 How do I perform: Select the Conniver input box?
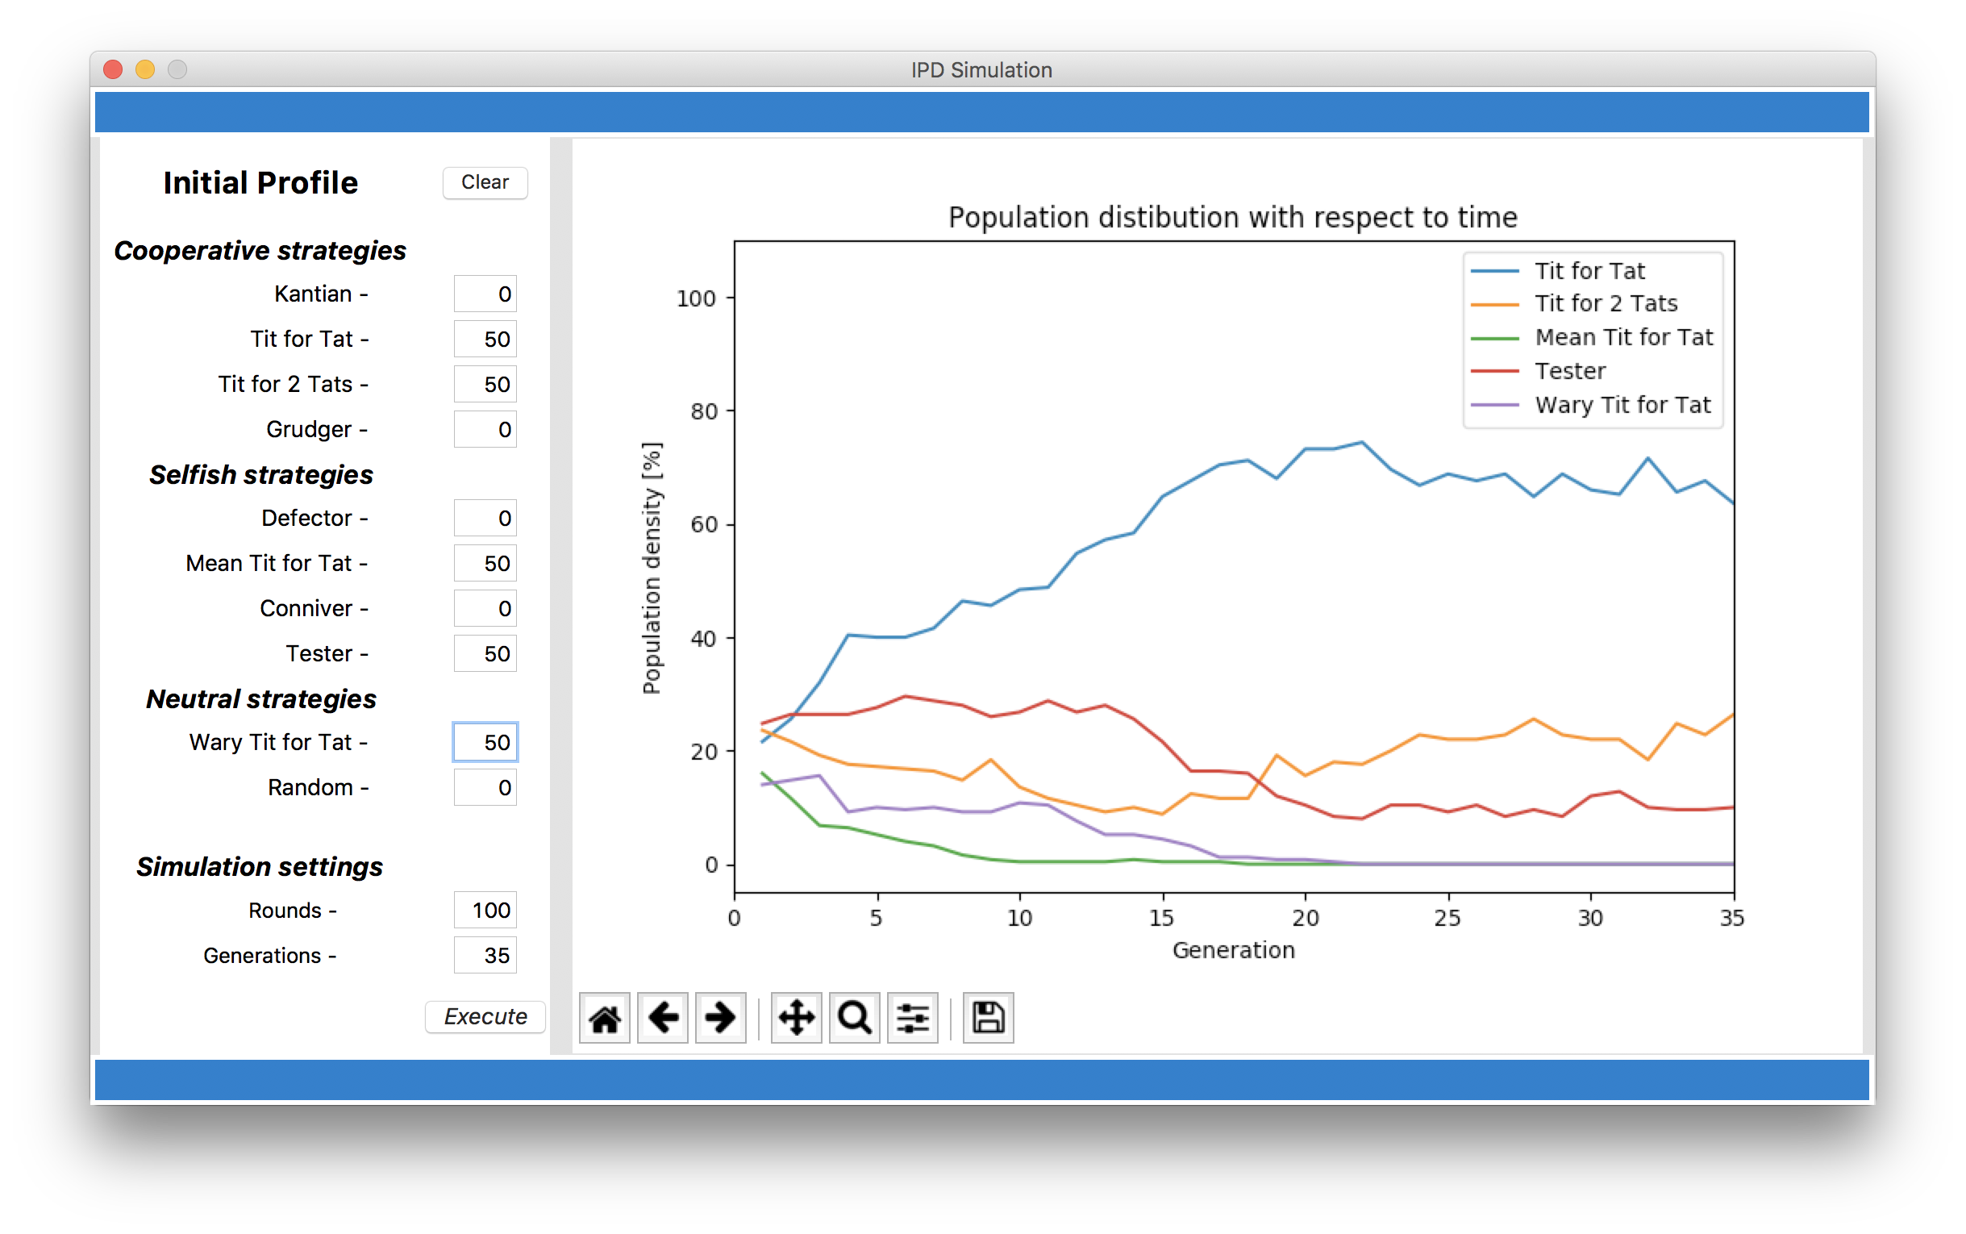[485, 608]
